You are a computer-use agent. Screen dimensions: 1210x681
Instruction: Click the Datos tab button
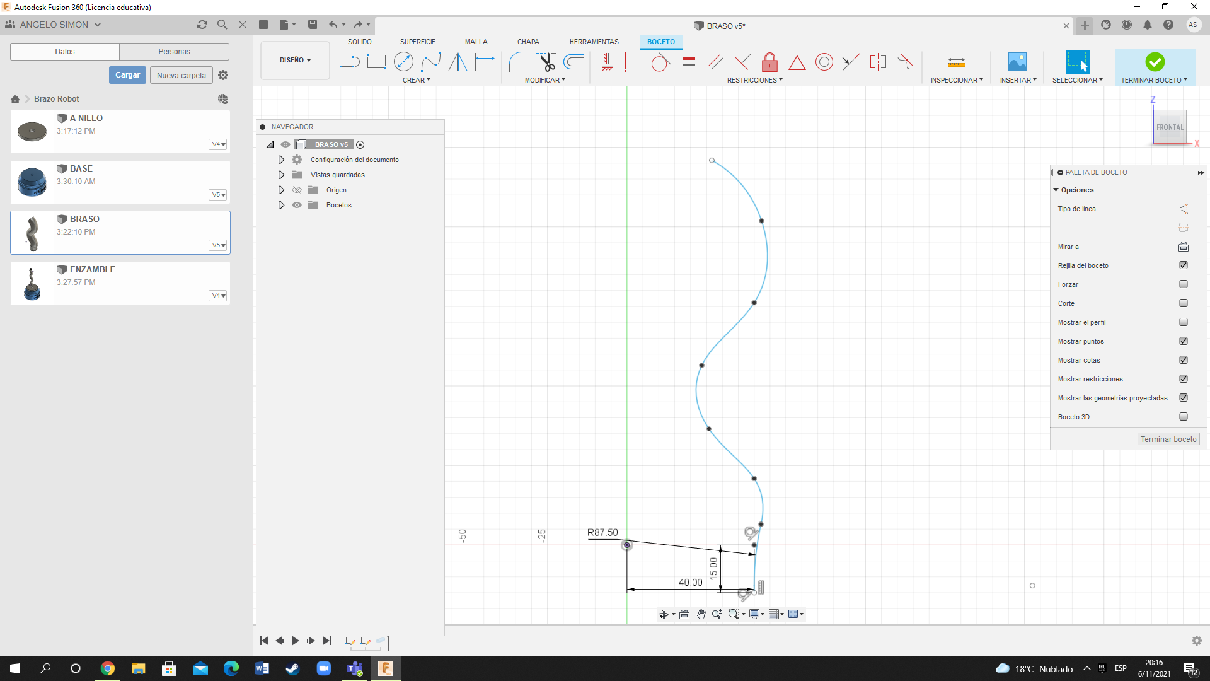(x=65, y=52)
